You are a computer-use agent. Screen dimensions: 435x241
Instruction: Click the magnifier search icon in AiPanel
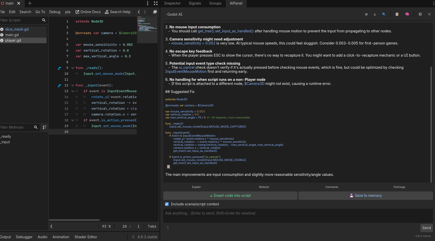coord(384,14)
